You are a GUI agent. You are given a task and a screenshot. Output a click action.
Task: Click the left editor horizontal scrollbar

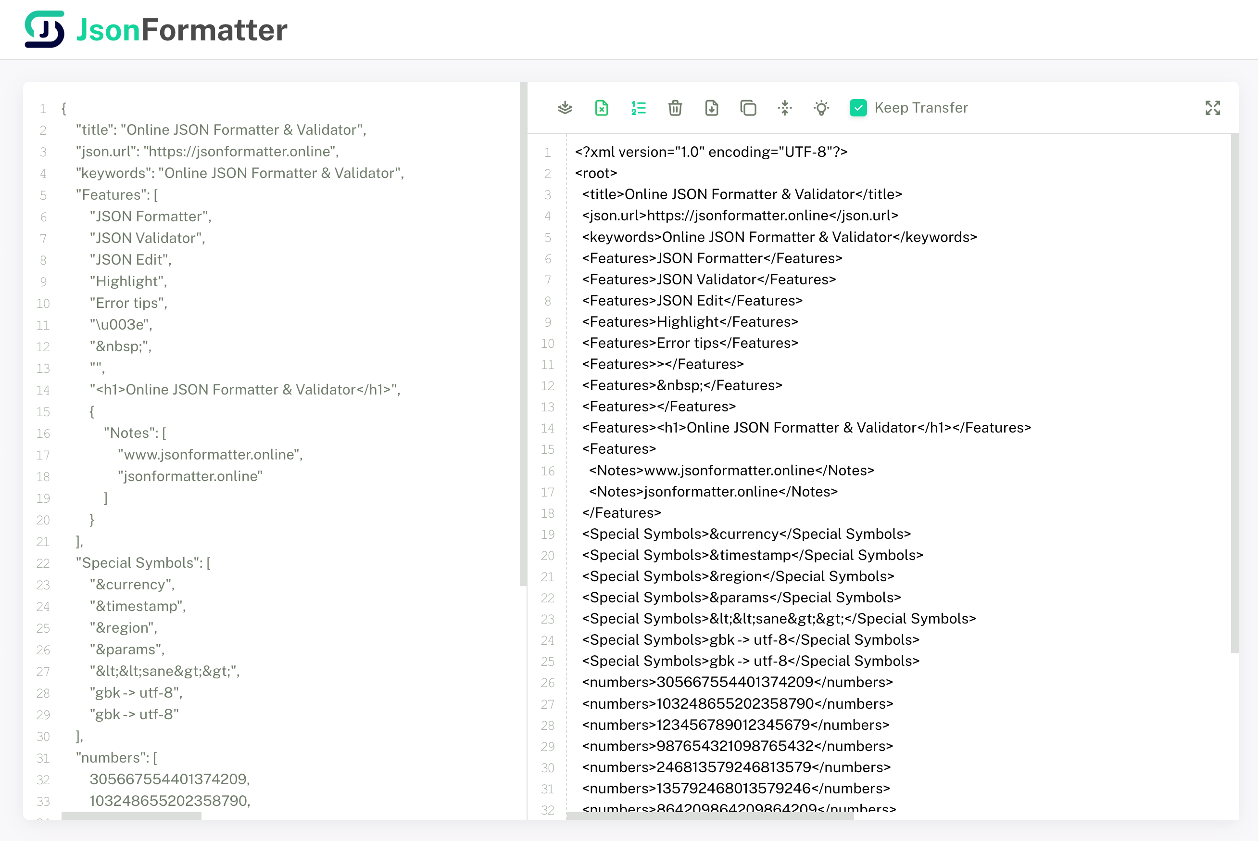[x=131, y=816]
